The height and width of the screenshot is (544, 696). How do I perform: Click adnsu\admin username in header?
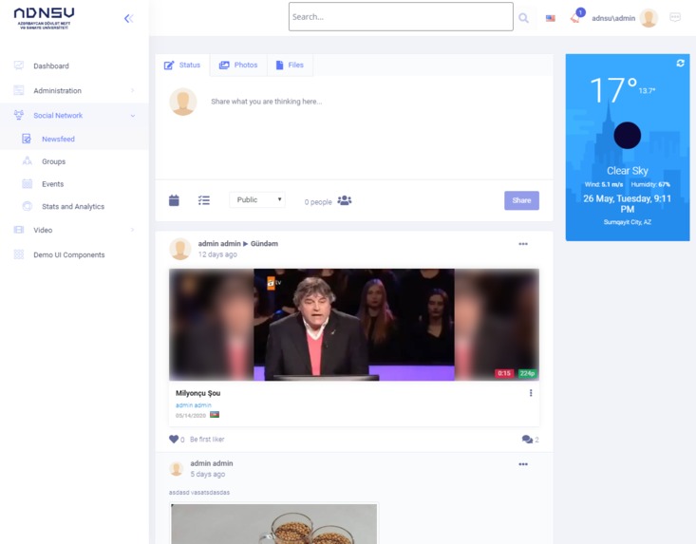613,18
